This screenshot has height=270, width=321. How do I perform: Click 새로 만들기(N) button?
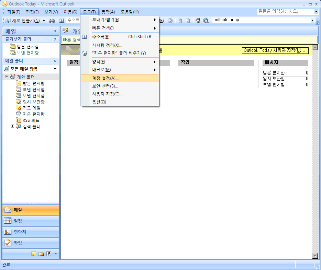pos(23,21)
